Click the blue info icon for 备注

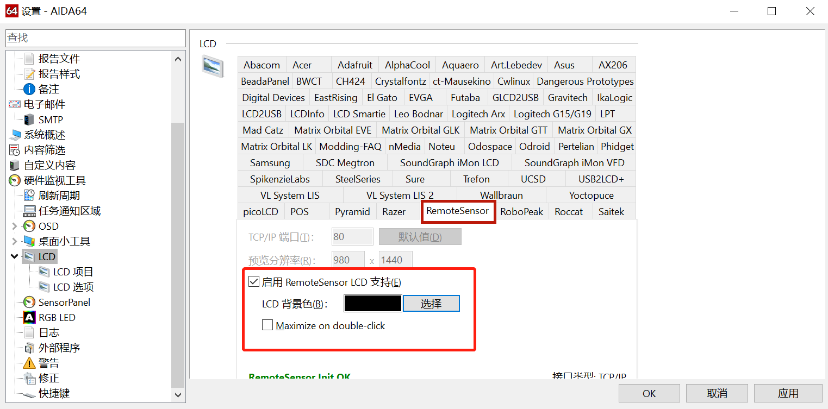click(29, 90)
